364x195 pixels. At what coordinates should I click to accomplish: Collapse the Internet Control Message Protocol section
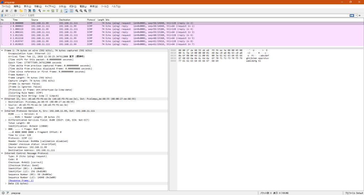(2, 153)
